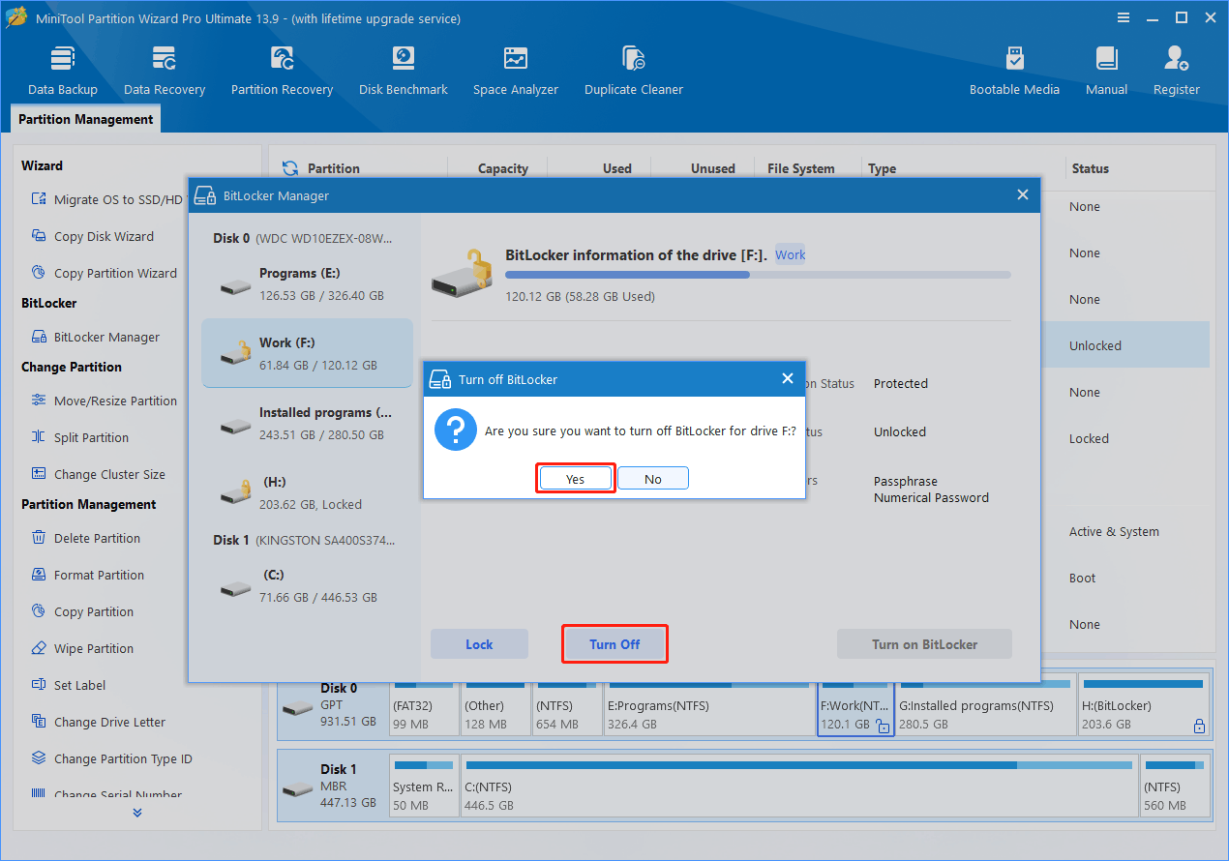Click the Locked status cell
1229x861 pixels.
(1089, 438)
